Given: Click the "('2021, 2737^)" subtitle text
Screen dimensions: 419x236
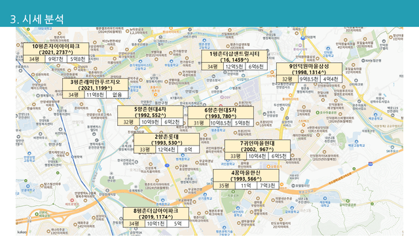Looking at the screenshot, I should [56, 52].
